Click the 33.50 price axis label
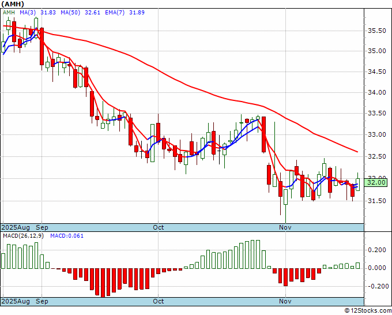Viewport: 392px width, 315px height. 377,113
